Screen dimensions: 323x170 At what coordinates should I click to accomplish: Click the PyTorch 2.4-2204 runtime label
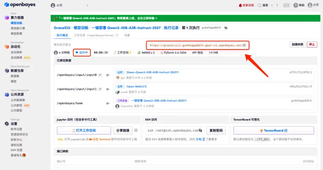tap(173, 52)
